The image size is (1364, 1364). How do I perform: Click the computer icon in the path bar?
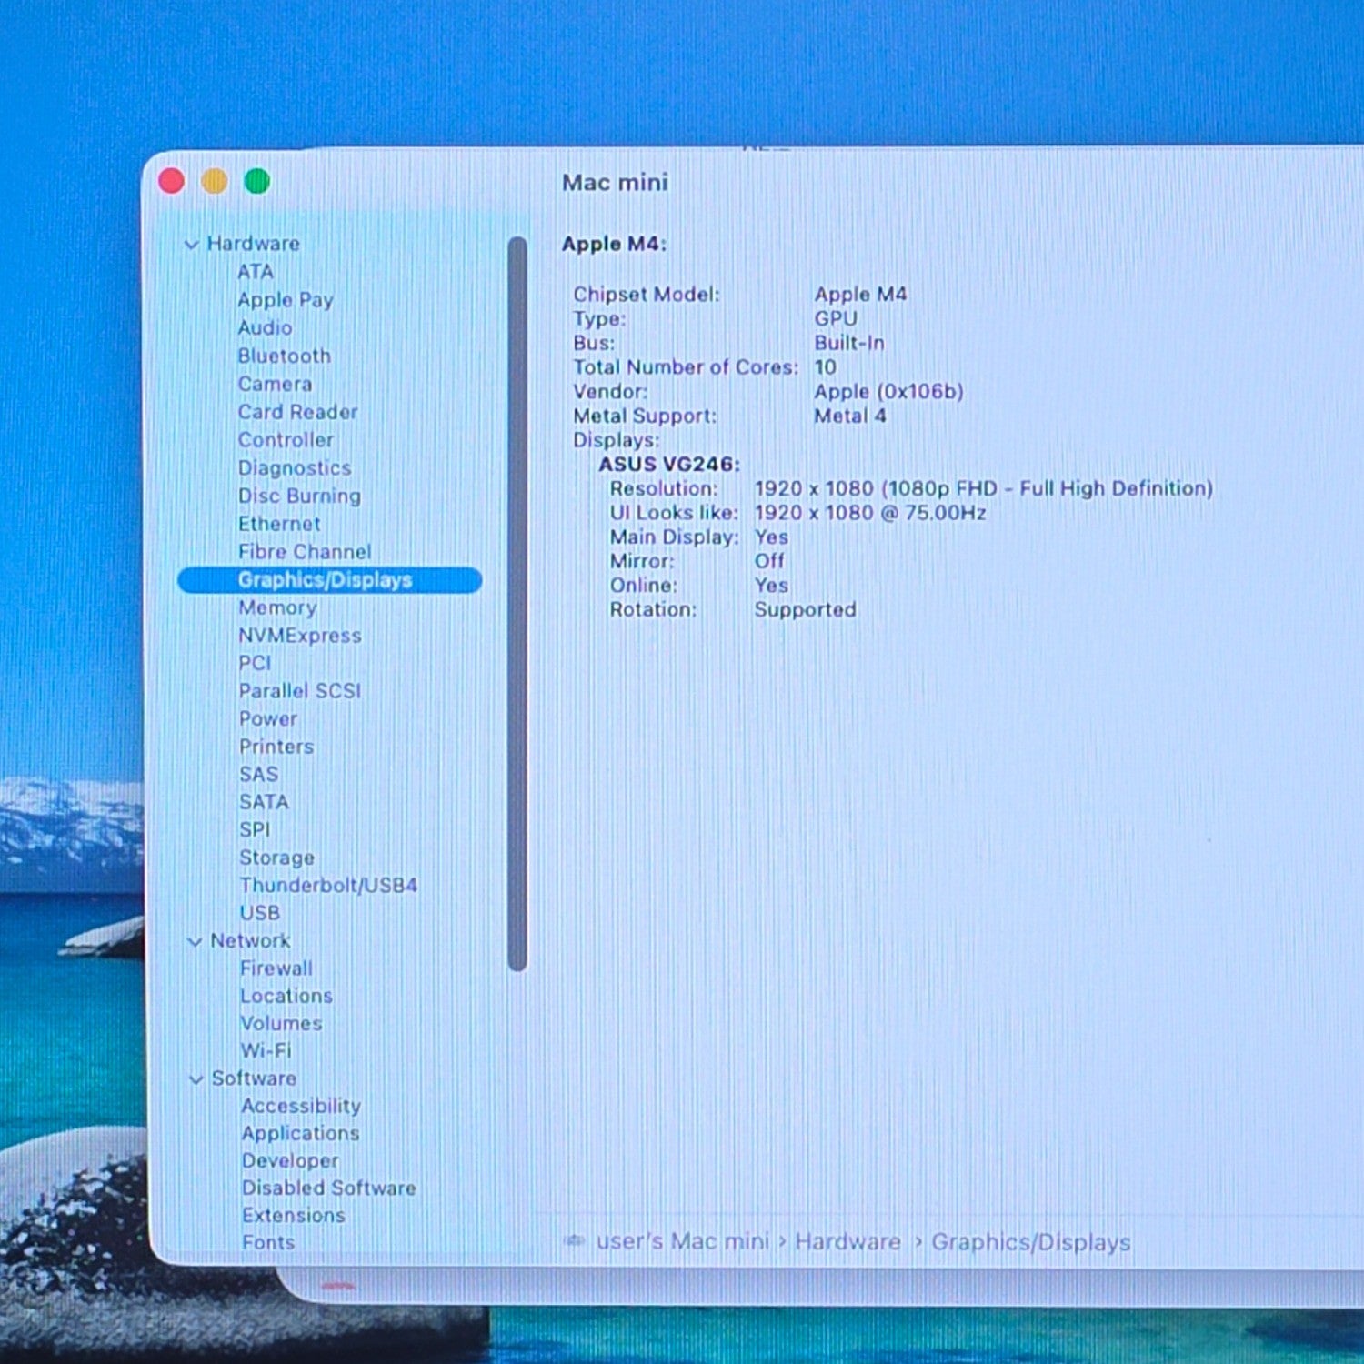click(x=574, y=1241)
